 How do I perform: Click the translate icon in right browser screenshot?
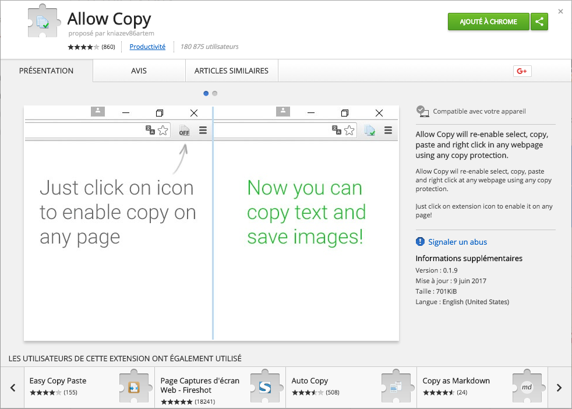[336, 130]
